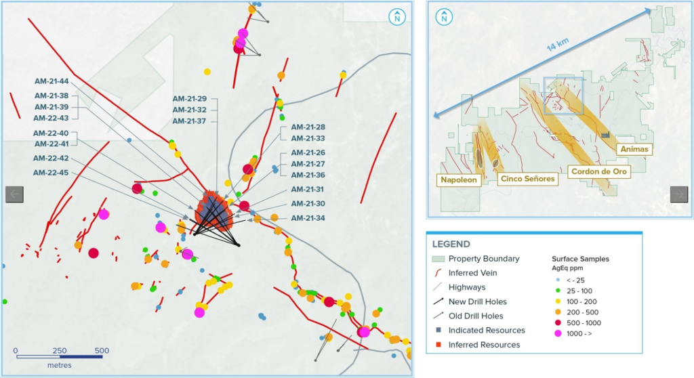Click drill hole label AM-21-29

click(189, 99)
